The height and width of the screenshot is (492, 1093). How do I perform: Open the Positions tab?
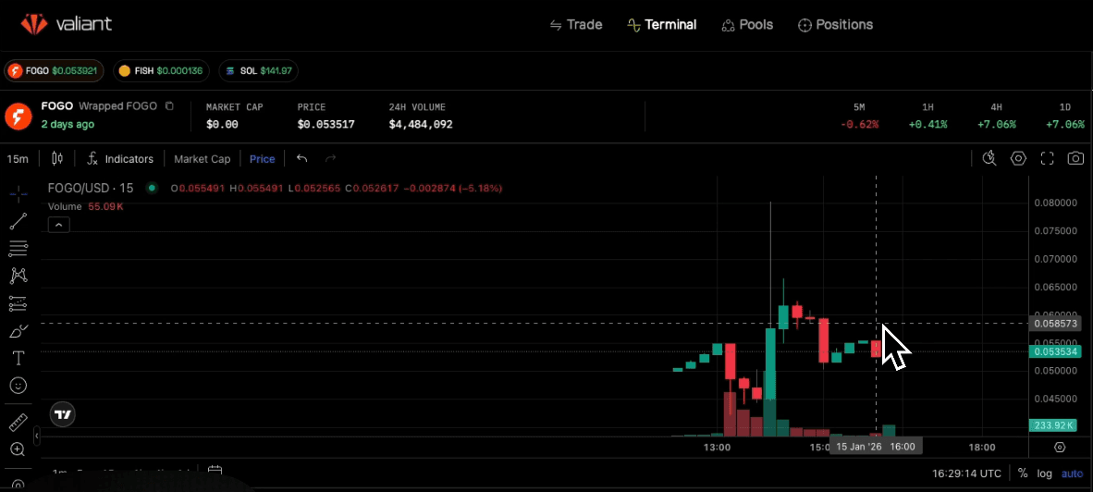[835, 24]
